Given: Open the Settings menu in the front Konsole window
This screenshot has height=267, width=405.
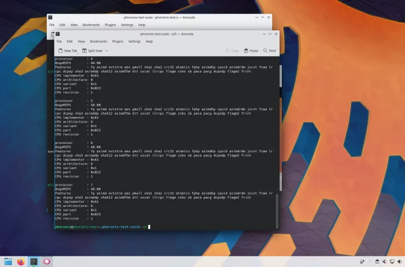Looking at the screenshot, I should (134, 42).
